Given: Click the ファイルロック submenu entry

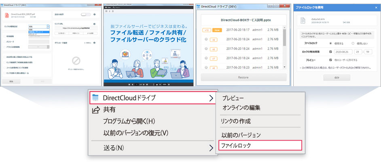Looking at the screenshot, I should tap(260, 145).
